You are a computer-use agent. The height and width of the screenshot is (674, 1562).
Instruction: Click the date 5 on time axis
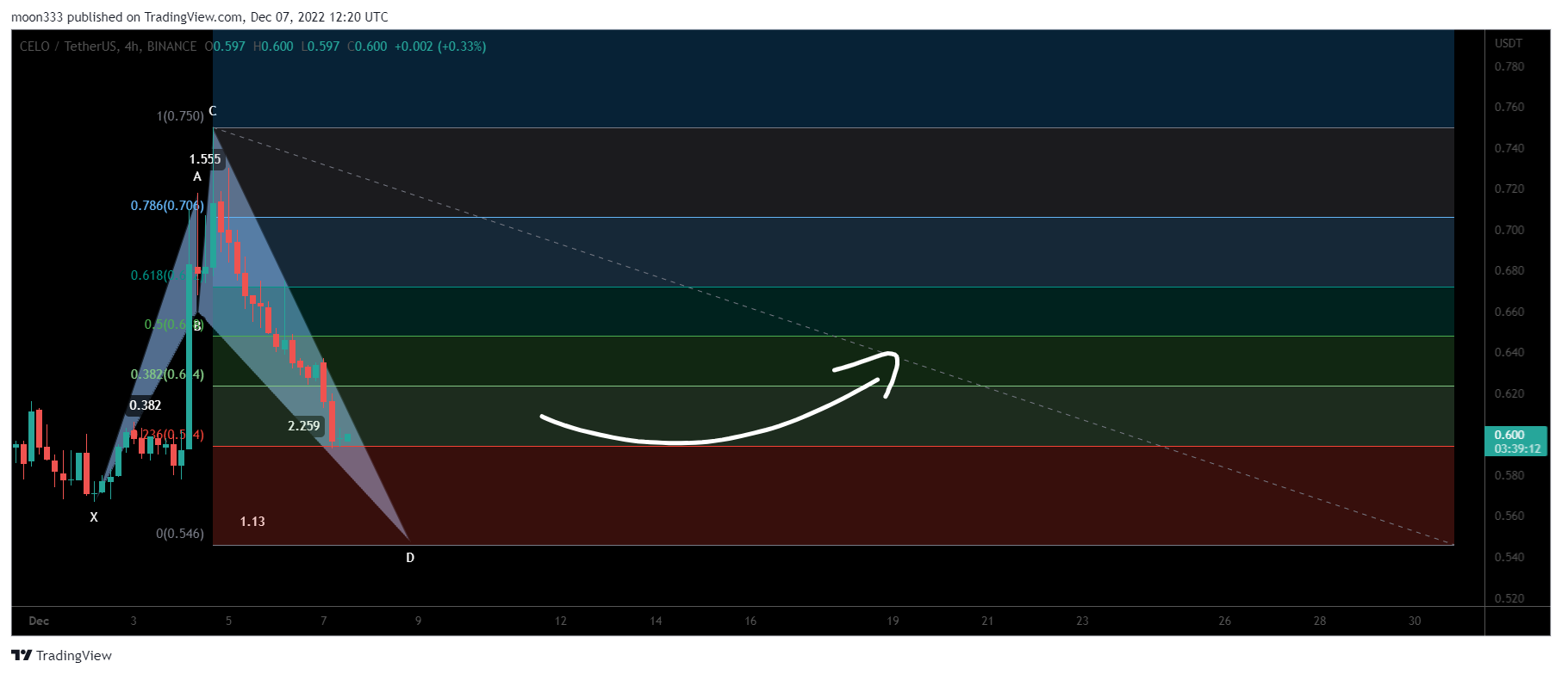[x=228, y=621]
